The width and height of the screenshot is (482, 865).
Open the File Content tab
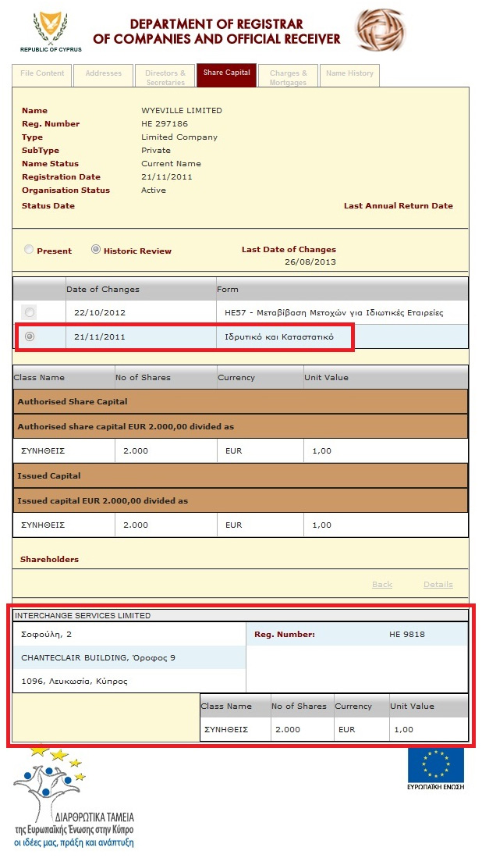(42, 73)
